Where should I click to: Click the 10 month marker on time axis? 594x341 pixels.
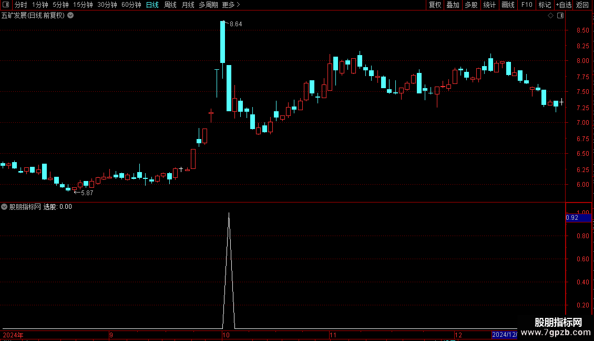point(226,335)
